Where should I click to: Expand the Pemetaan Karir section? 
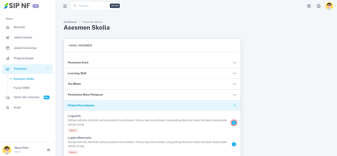click(152, 62)
